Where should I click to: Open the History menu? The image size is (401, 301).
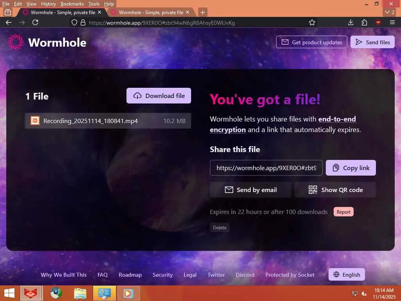48,4
